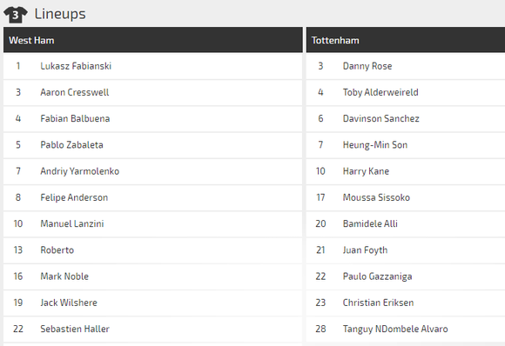Open Harry Kane player entry
This screenshot has height=346, width=505.
click(x=366, y=171)
